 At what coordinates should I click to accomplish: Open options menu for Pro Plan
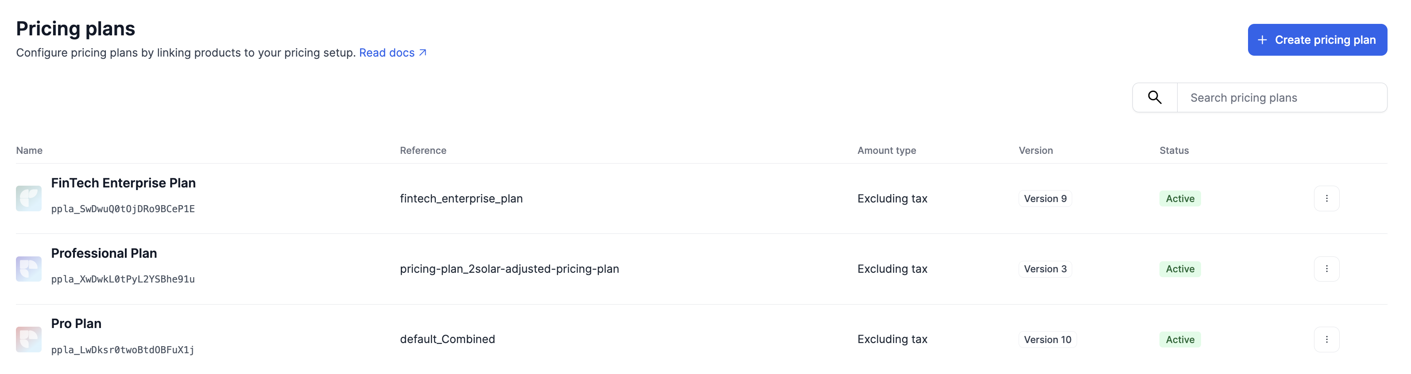[x=1326, y=340]
